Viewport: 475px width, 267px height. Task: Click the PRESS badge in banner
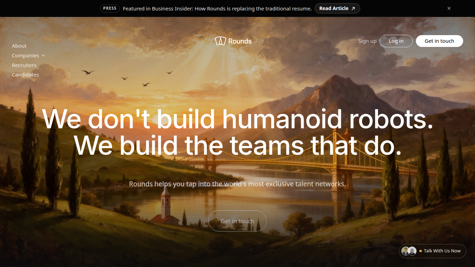point(110,8)
